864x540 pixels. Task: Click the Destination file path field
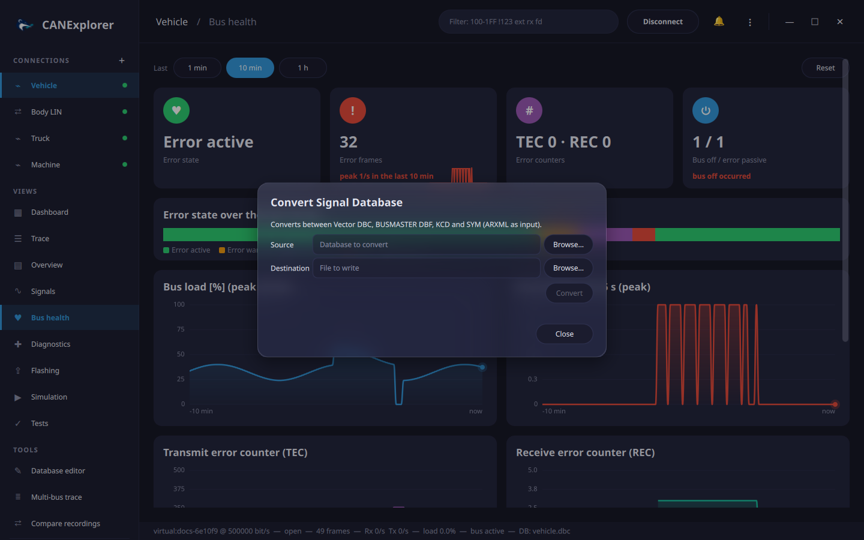coord(427,268)
